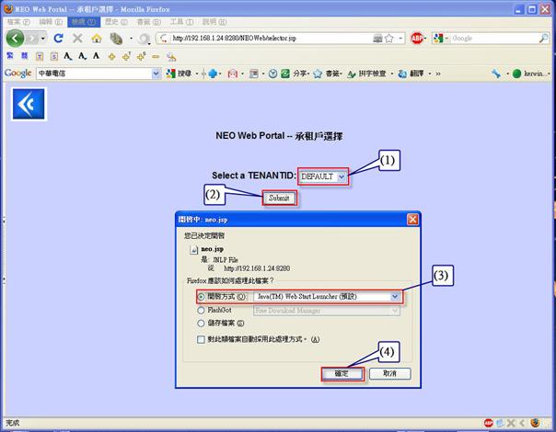Click the blue NEO logo on page
556x432 pixels.
pyautogui.click(x=28, y=105)
